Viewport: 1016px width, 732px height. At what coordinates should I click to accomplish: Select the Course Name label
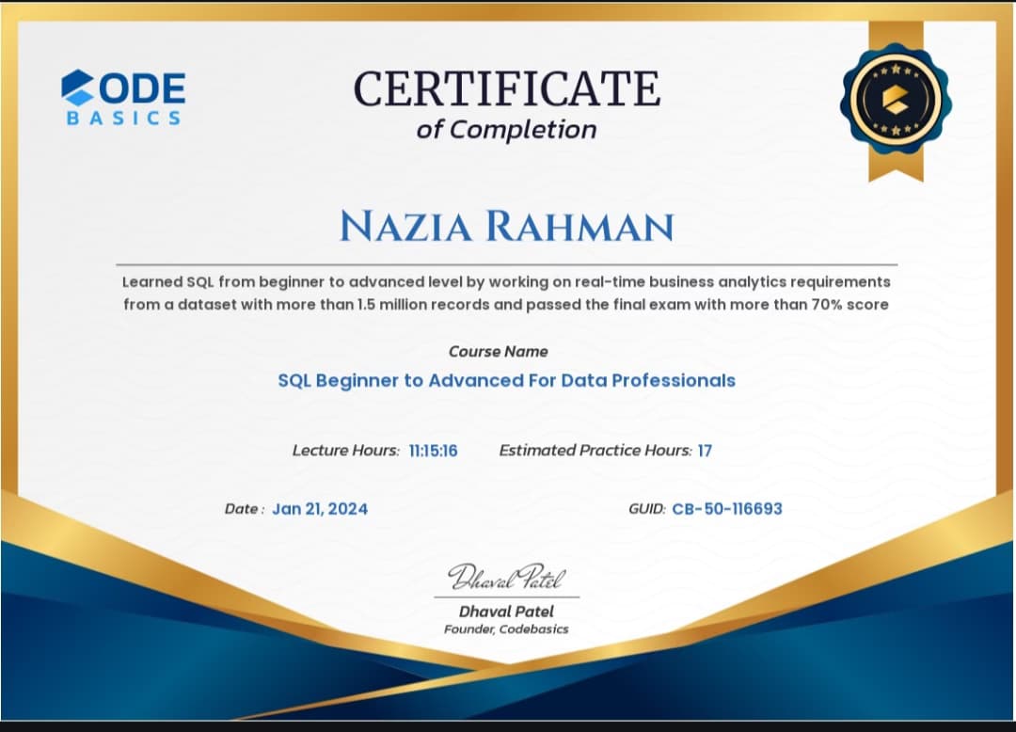[x=500, y=351]
